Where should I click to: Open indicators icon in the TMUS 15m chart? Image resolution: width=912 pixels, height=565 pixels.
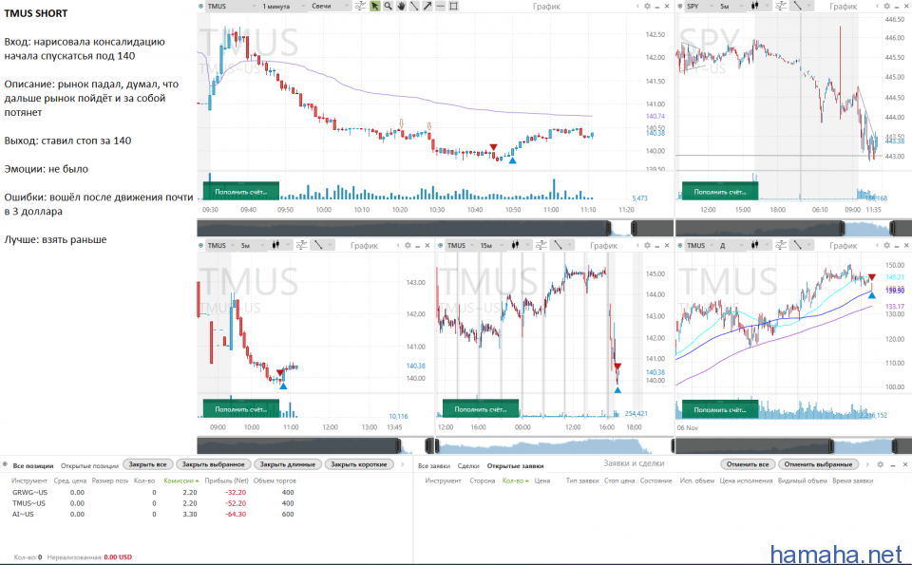(x=541, y=245)
